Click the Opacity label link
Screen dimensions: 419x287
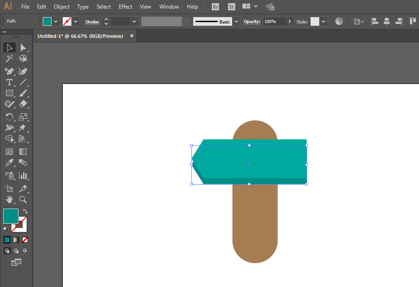pyautogui.click(x=252, y=22)
